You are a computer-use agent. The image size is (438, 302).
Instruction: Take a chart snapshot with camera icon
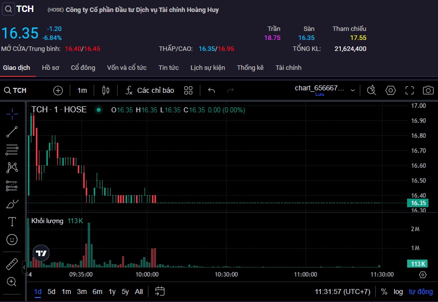point(428,90)
